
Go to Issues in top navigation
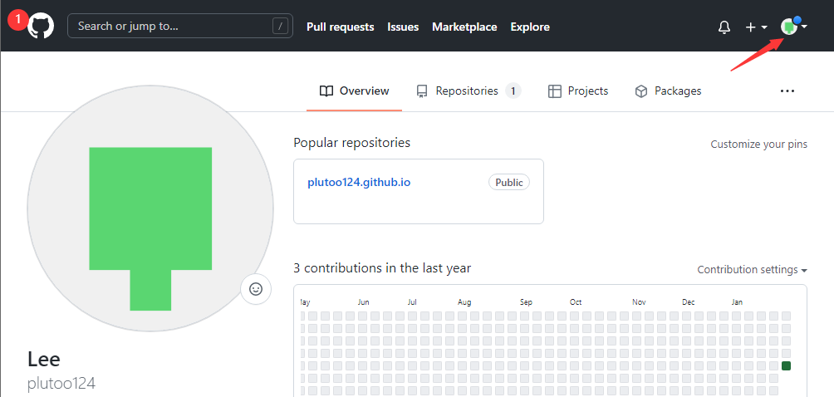coord(403,27)
